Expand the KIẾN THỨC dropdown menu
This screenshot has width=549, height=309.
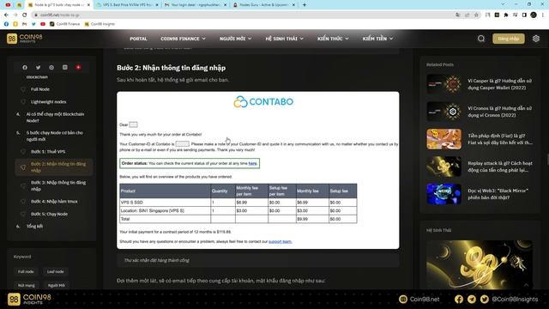click(x=333, y=39)
